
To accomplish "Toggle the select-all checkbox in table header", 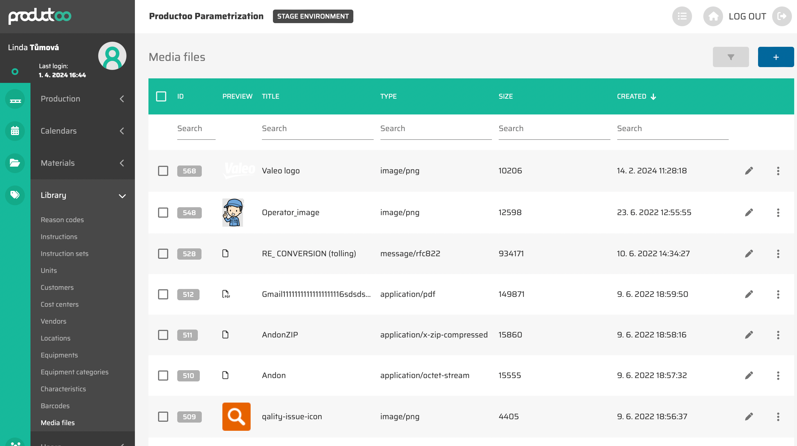I will point(161,96).
